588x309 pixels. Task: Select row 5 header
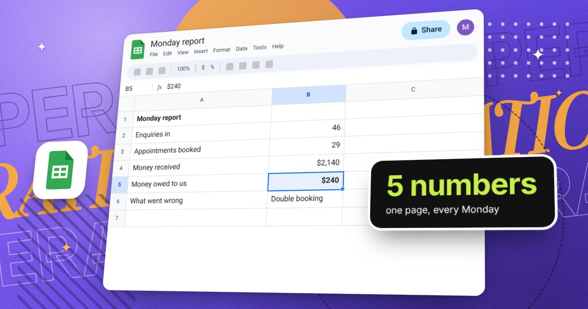click(120, 185)
